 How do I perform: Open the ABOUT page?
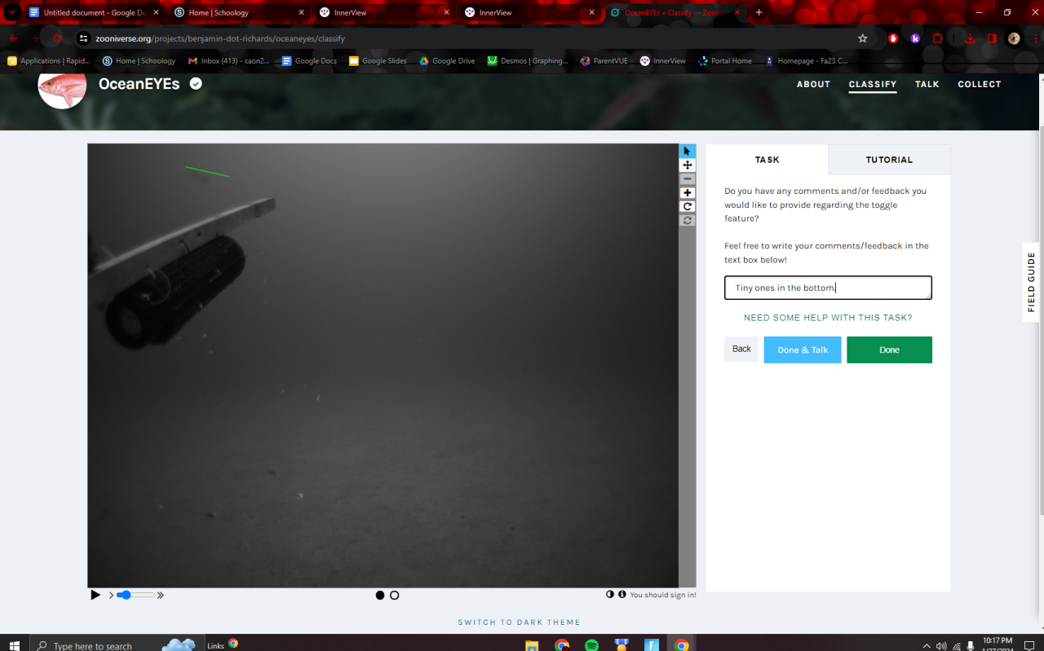point(813,85)
